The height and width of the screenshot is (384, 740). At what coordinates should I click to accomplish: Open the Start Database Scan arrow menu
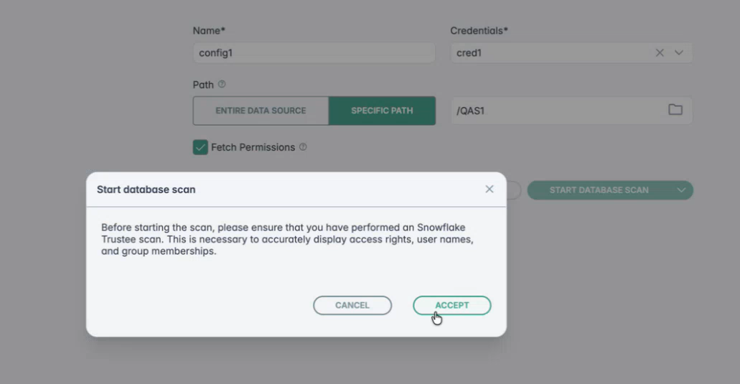[x=681, y=190]
